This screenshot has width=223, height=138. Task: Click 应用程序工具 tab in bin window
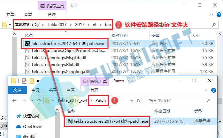(52, 6)
